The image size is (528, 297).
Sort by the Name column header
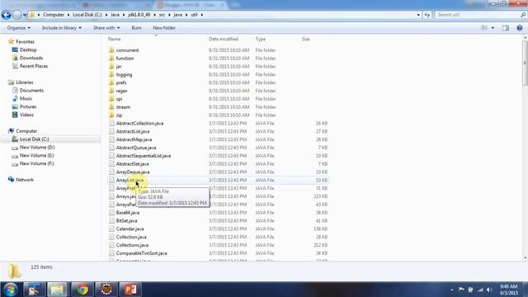point(114,39)
